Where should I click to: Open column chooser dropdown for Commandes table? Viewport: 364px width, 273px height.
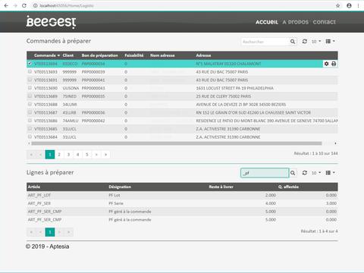click(x=330, y=41)
